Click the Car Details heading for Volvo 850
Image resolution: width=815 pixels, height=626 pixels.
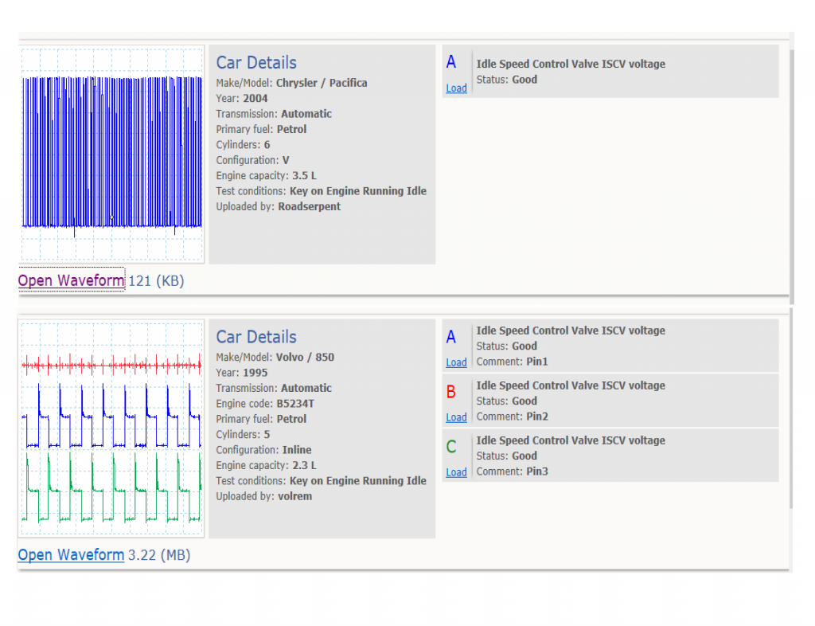click(x=256, y=337)
